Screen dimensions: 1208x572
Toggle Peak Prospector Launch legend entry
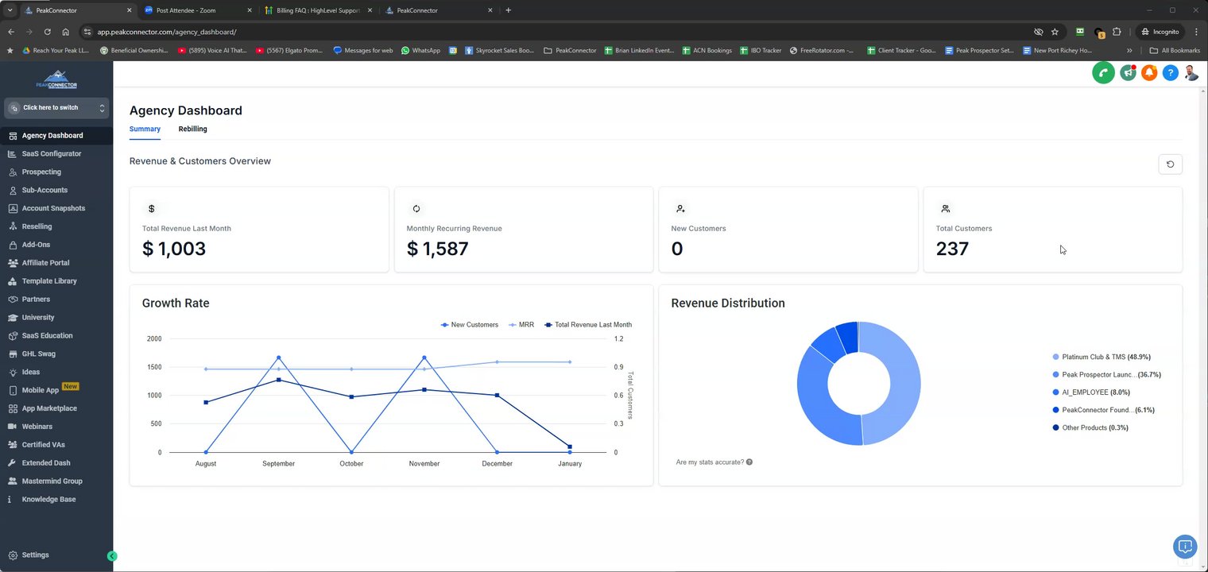point(1106,375)
